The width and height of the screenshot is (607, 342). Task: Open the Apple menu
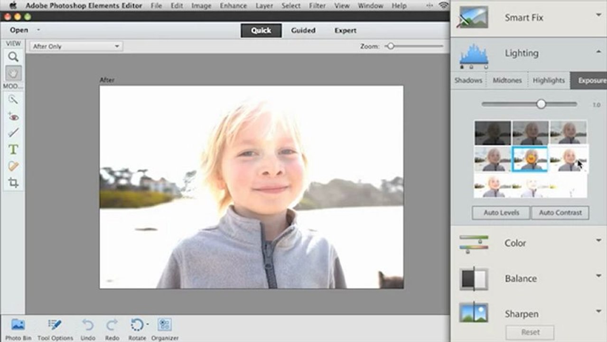(13, 6)
